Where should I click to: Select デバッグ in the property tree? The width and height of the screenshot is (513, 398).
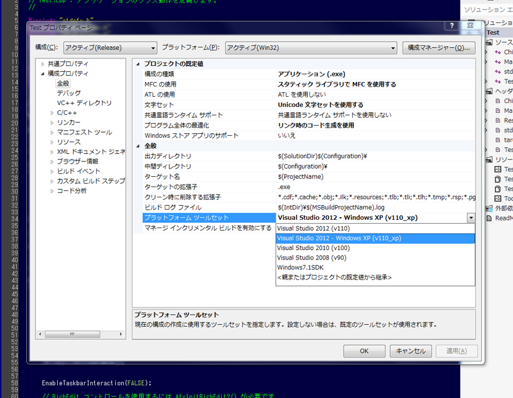pyautogui.click(x=69, y=93)
